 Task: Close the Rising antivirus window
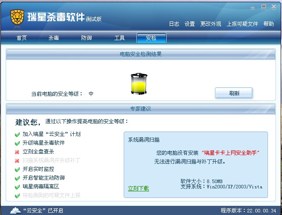click(x=274, y=7)
